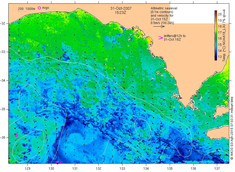
Task: Click the magenta drifter marker near longitude 130.3
Action: 58,162
